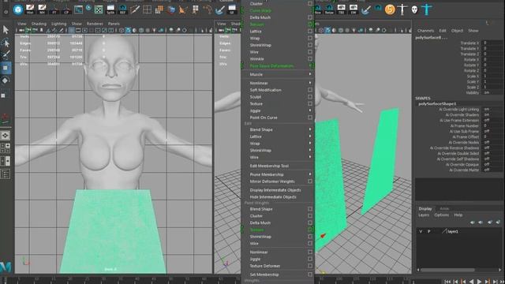Click the orange grid shelf icon

[159, 9]
